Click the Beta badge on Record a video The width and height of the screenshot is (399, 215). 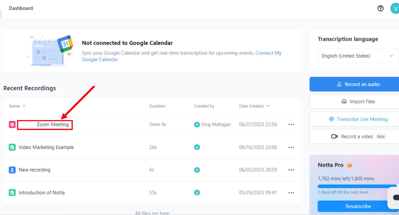[381, 136]
